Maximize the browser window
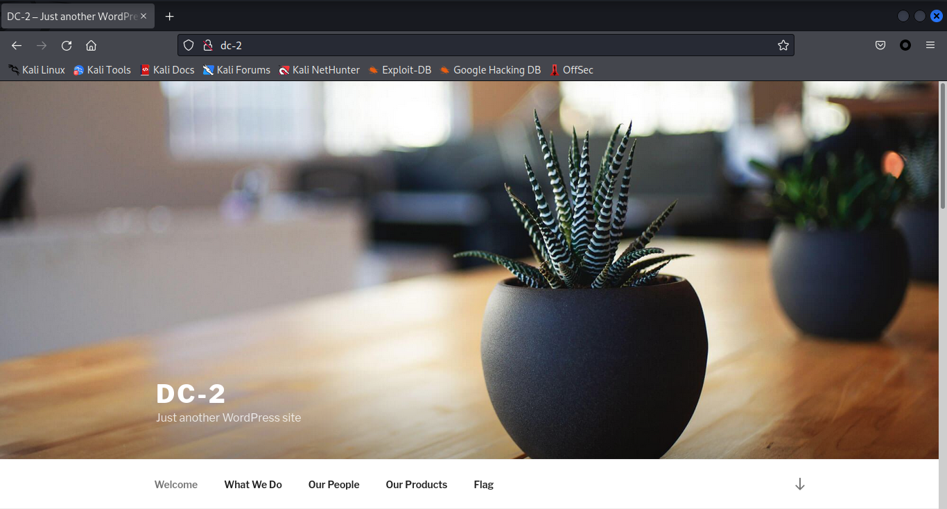The width and height of the screenshot is (947, 509). pyautogui.click(x=919, y=16)
